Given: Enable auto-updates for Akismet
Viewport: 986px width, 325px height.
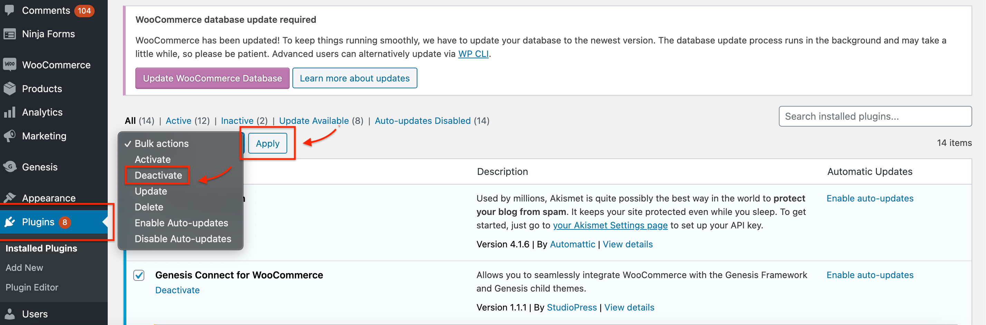Looking at the screenshot, I should 870,198.
